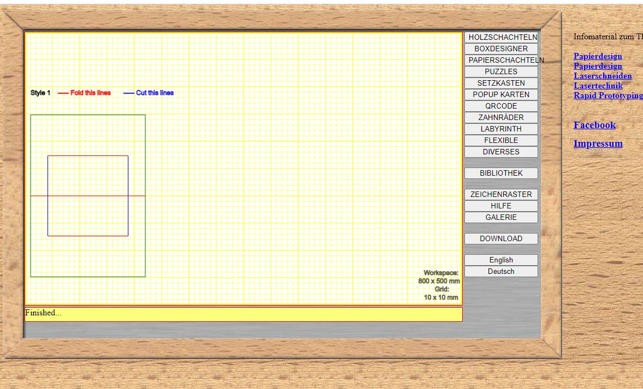Open the HOLZSCHACHTELN menu
This screenshot has height=389, width=643.
tap(501, 37)
